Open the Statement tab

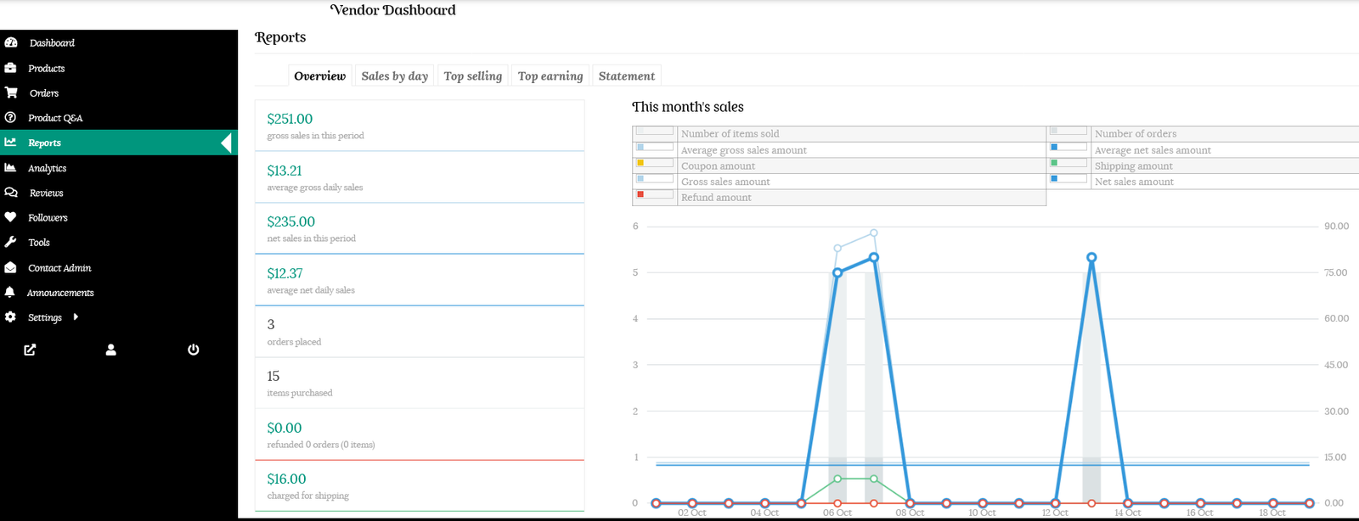tap(626, 76)
